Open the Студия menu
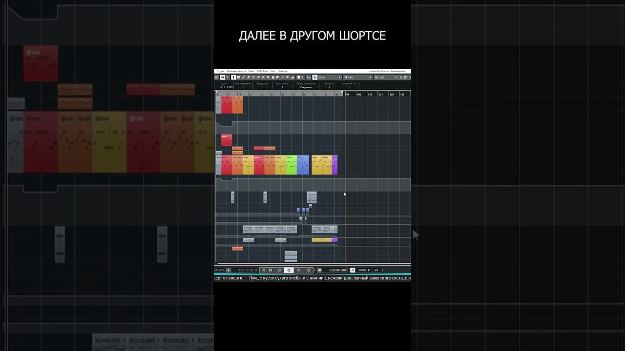625x351 pixels. [x=221, y=71]
